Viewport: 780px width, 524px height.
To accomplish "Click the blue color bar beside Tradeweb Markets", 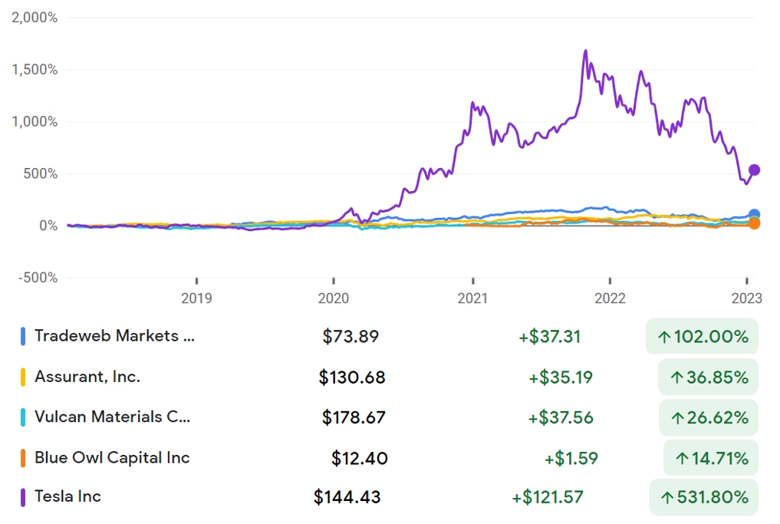I will (x=23, y=336).
